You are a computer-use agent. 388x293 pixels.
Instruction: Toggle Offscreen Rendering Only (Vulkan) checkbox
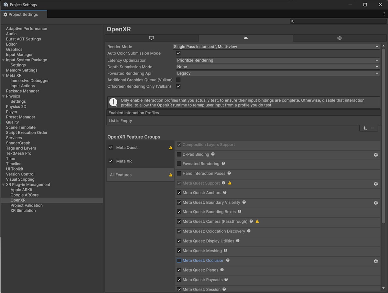(x=178, y=86)
